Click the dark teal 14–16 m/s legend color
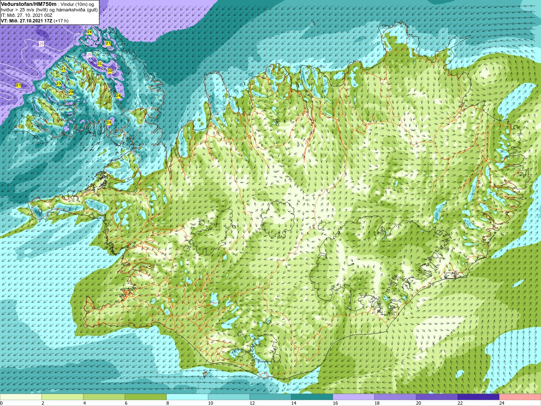This screenshot has height=406, width=541. (312, 397)
